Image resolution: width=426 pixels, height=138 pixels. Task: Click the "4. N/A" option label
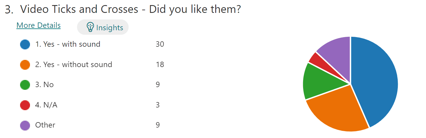coord(46,105)
